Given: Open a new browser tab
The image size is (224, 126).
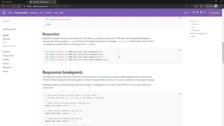Looking at the screenshot, I should click(58, 2).
